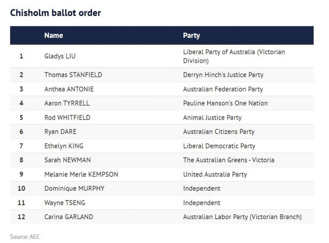Select Wayne TSENG candidate name

point(65,203)
